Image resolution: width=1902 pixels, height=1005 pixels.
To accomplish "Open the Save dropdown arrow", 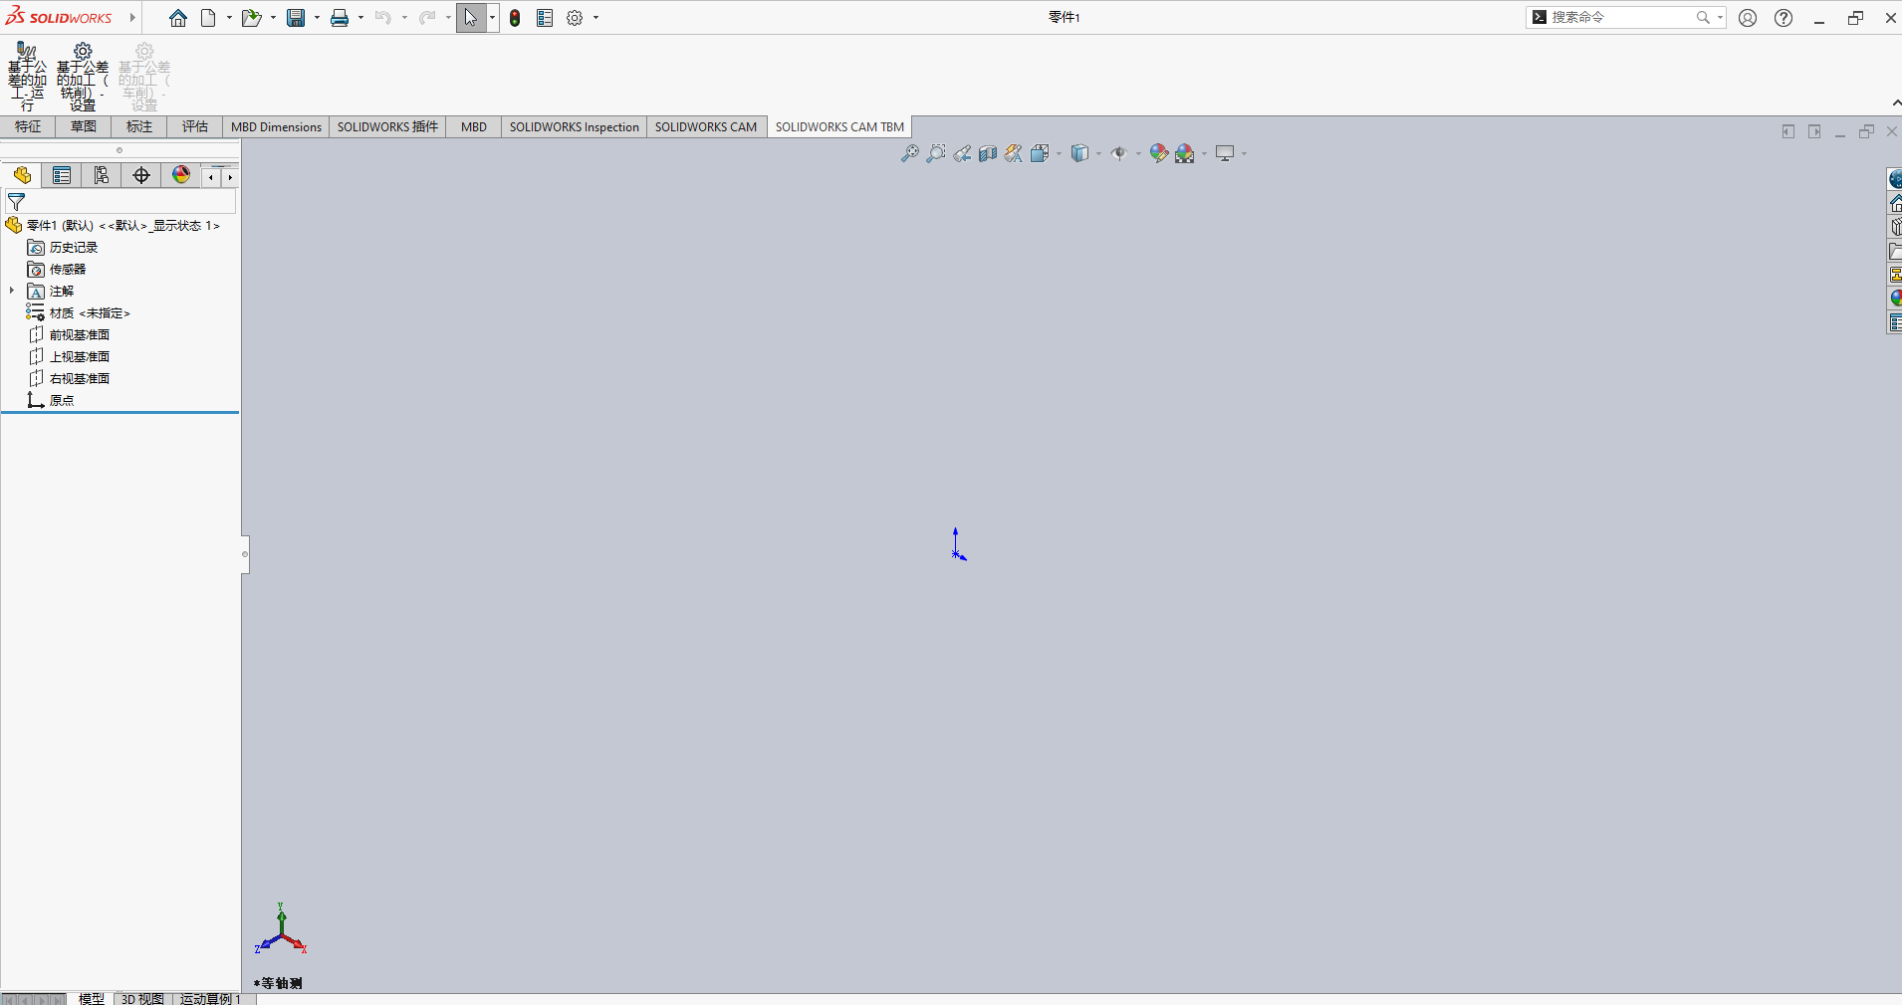I will 317,18.
